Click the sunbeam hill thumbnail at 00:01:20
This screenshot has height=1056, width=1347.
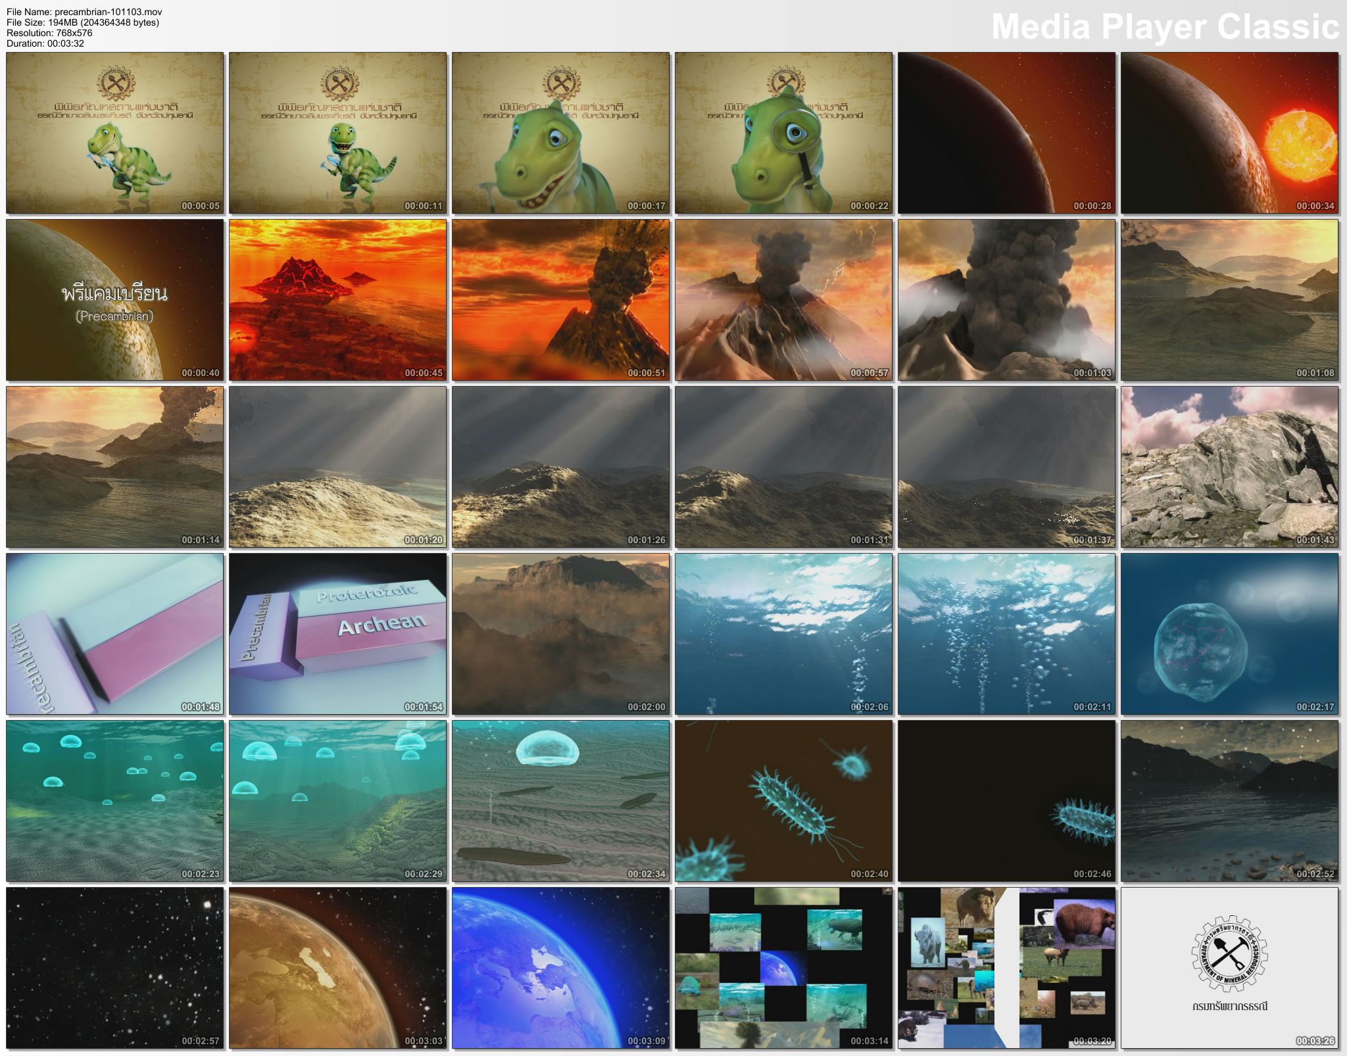coord(338,467)
